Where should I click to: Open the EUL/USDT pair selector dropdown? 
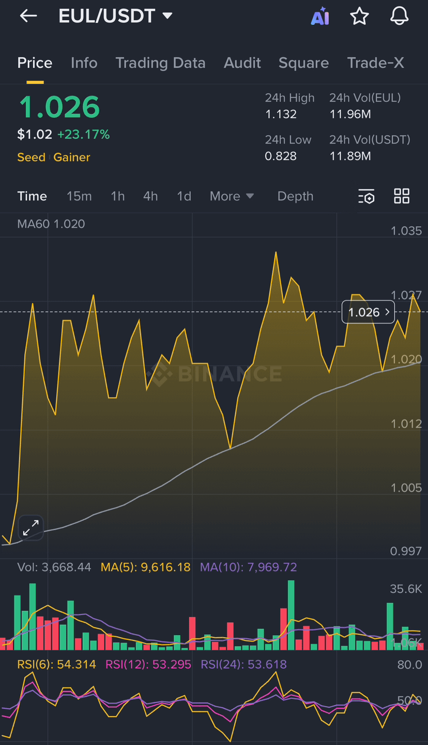coord(115,16)
